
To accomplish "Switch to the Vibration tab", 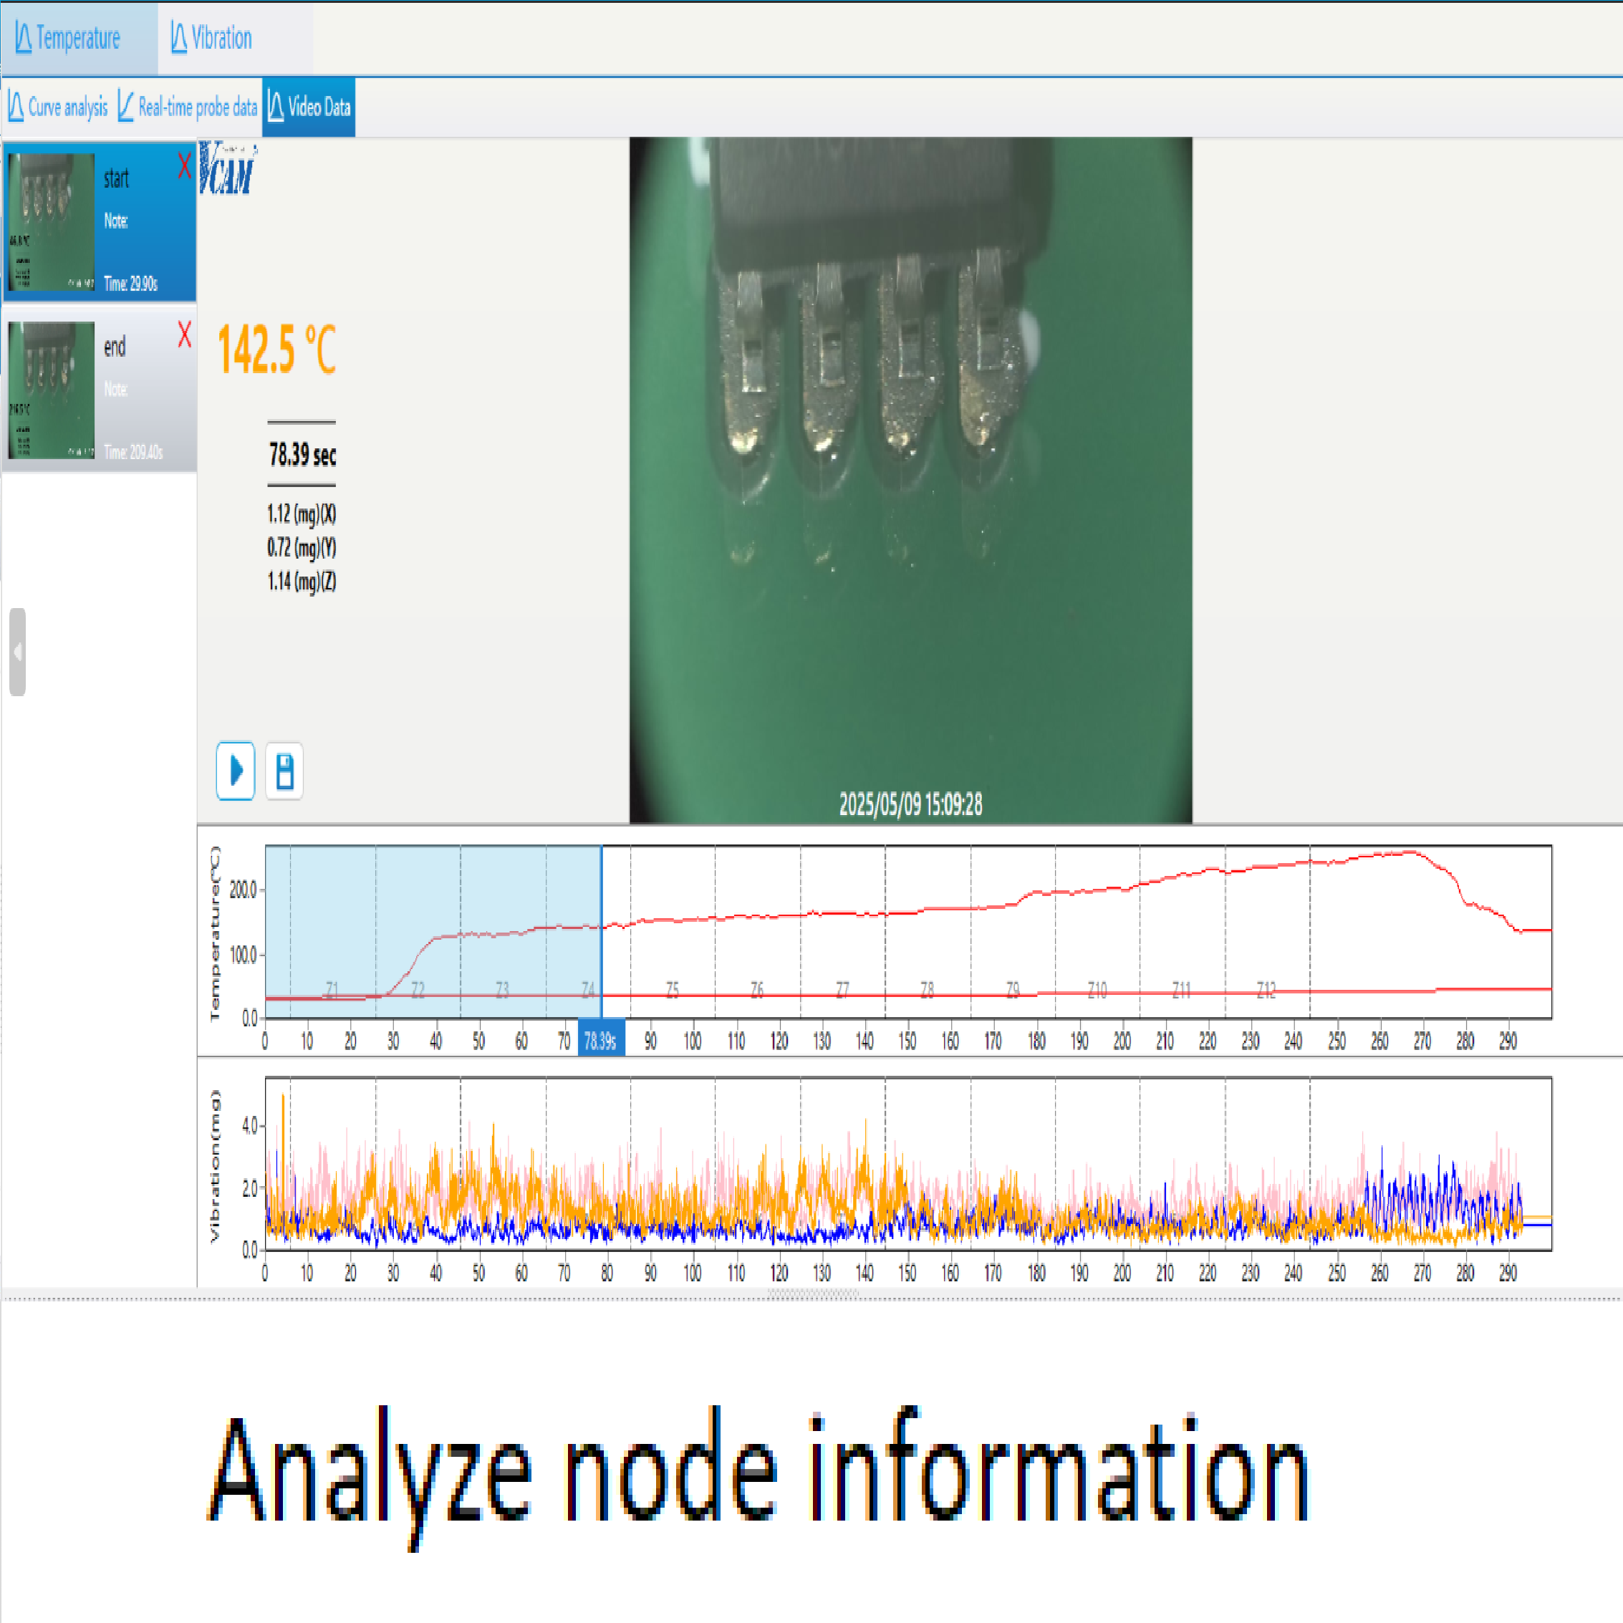I will tap(212, 39).
